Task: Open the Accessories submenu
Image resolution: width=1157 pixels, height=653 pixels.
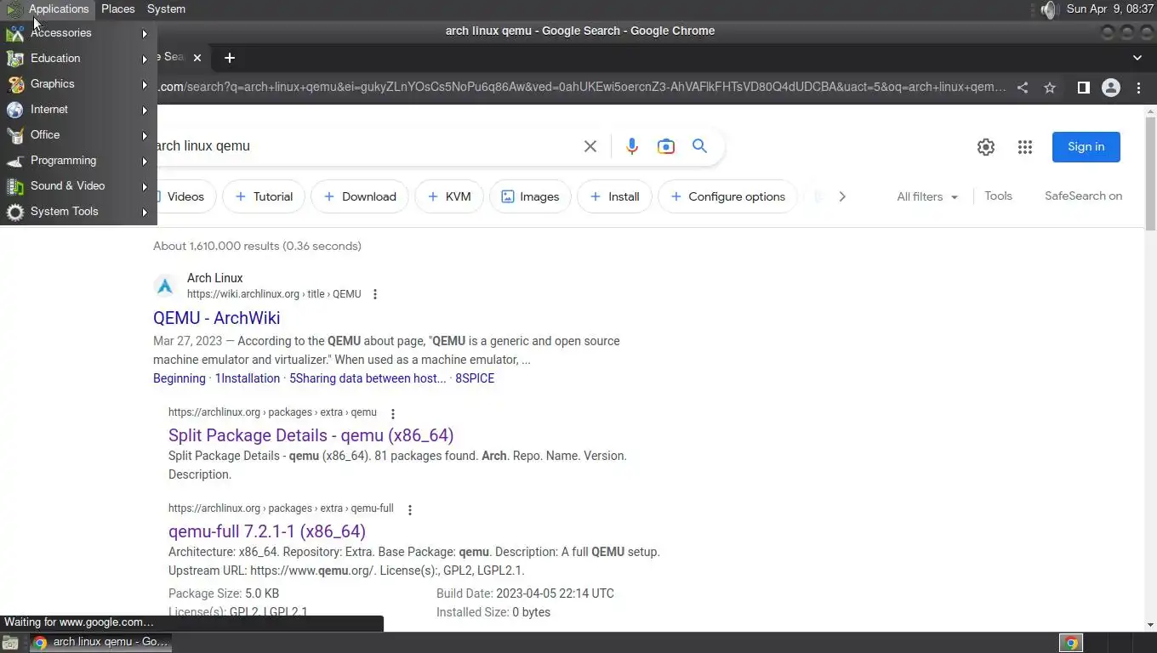Action: click(x=78, y=33)
